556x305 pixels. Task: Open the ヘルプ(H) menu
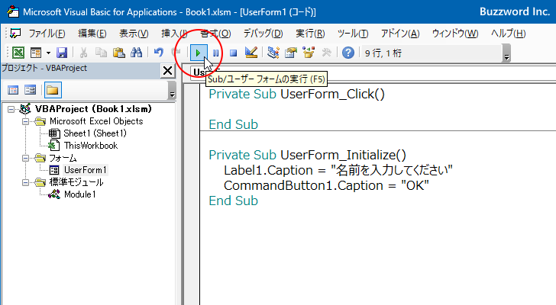pos(508,34)
